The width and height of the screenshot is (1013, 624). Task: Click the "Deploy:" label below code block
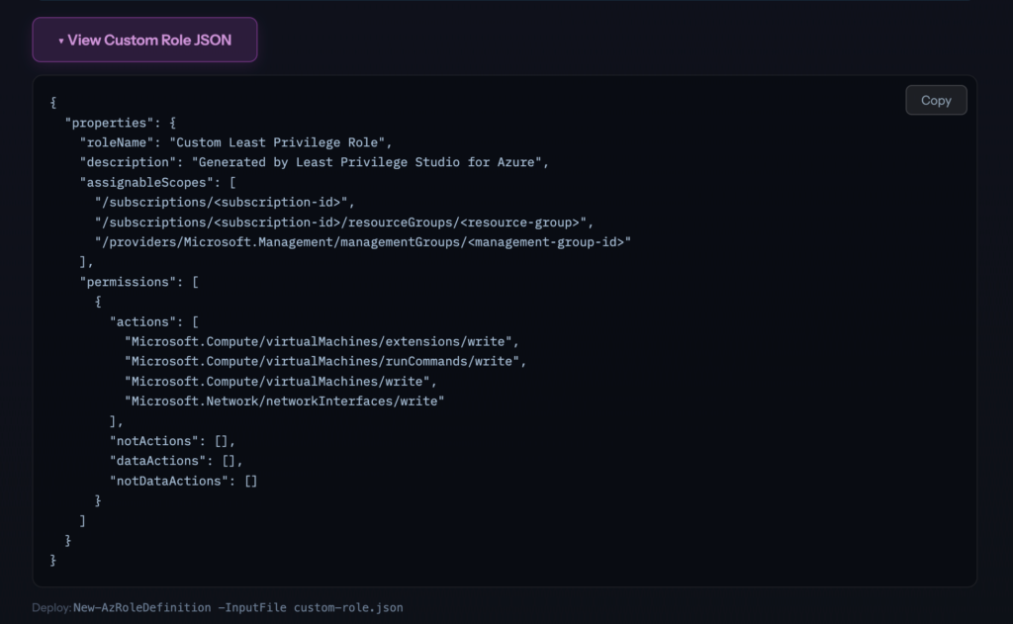click(x=51, y=607)
